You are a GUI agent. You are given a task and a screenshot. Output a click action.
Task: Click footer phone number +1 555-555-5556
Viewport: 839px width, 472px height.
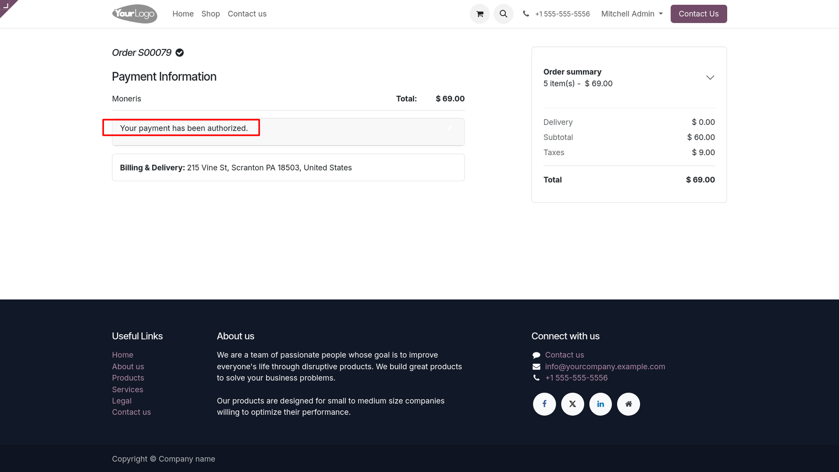(x=576, y=378)
